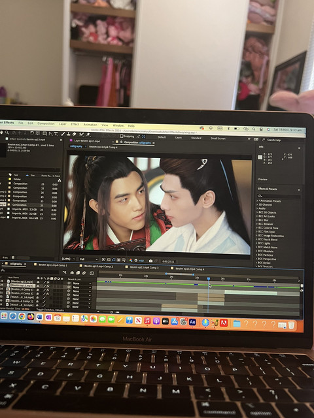Switch to the Beotm ep13.mp4 Comp 3 timeline tab
The width and height of the screenshot is (314, 418).
(x=144, y=267)
